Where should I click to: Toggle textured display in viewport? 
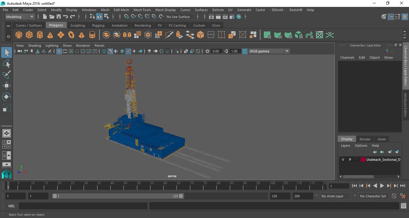click(x=128, y=51)
